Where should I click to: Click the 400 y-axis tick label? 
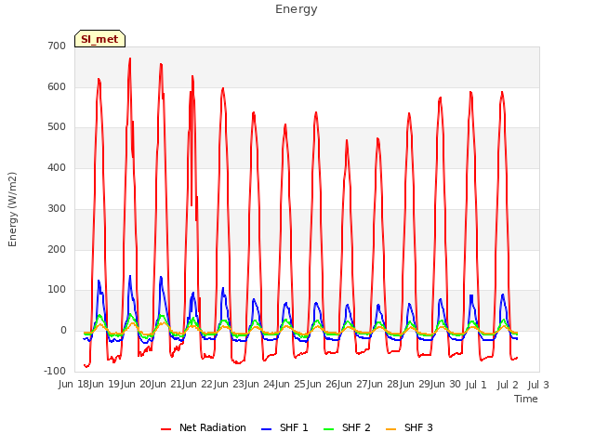[x=57, y=167]
